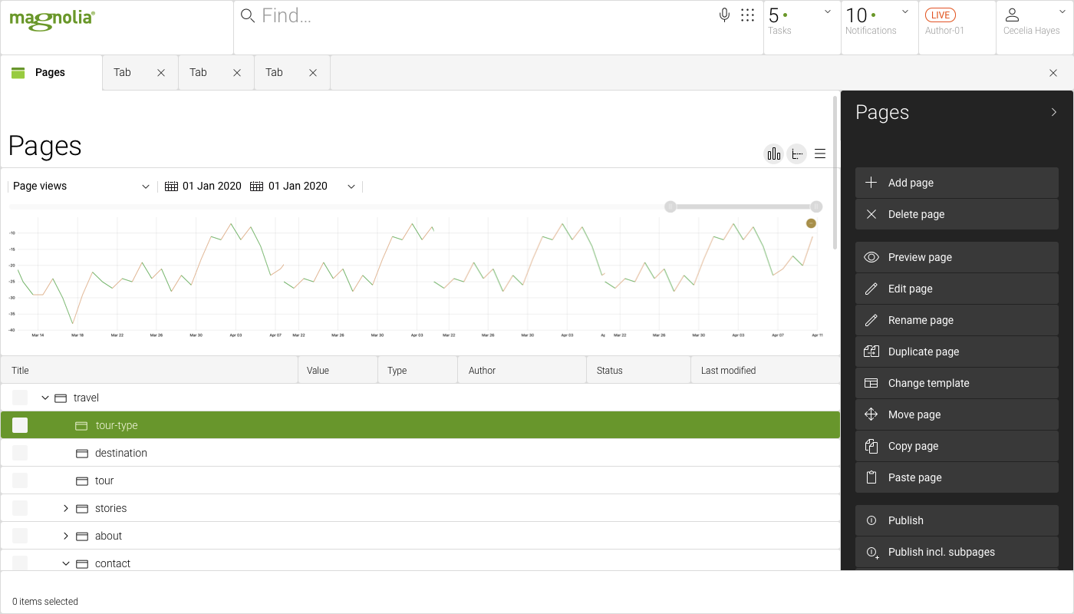1074x614 pixels.
Task: Check the destination row checkbox
Action: pyautogui.click(x=19, y=452)
